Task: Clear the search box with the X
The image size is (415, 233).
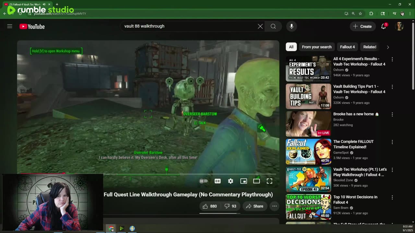Action: pos(260,26)
